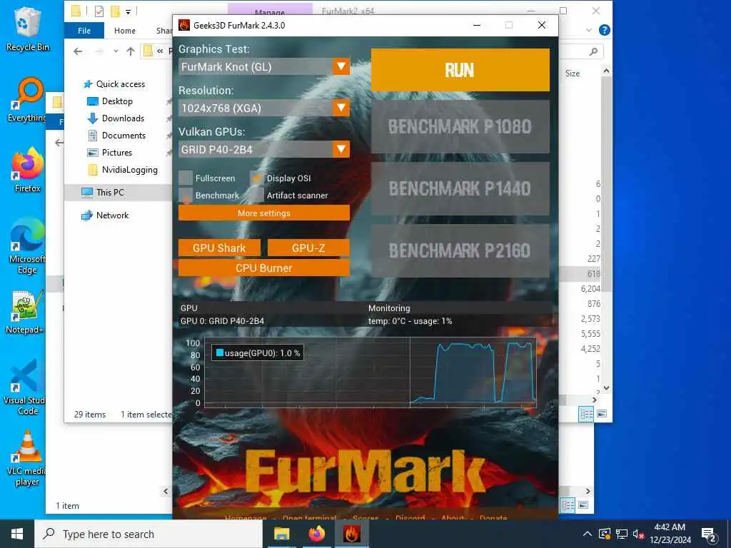The image size is (731, 548).
Task: Launch Notepad++ from the desktop
Action: coord(26,312)
